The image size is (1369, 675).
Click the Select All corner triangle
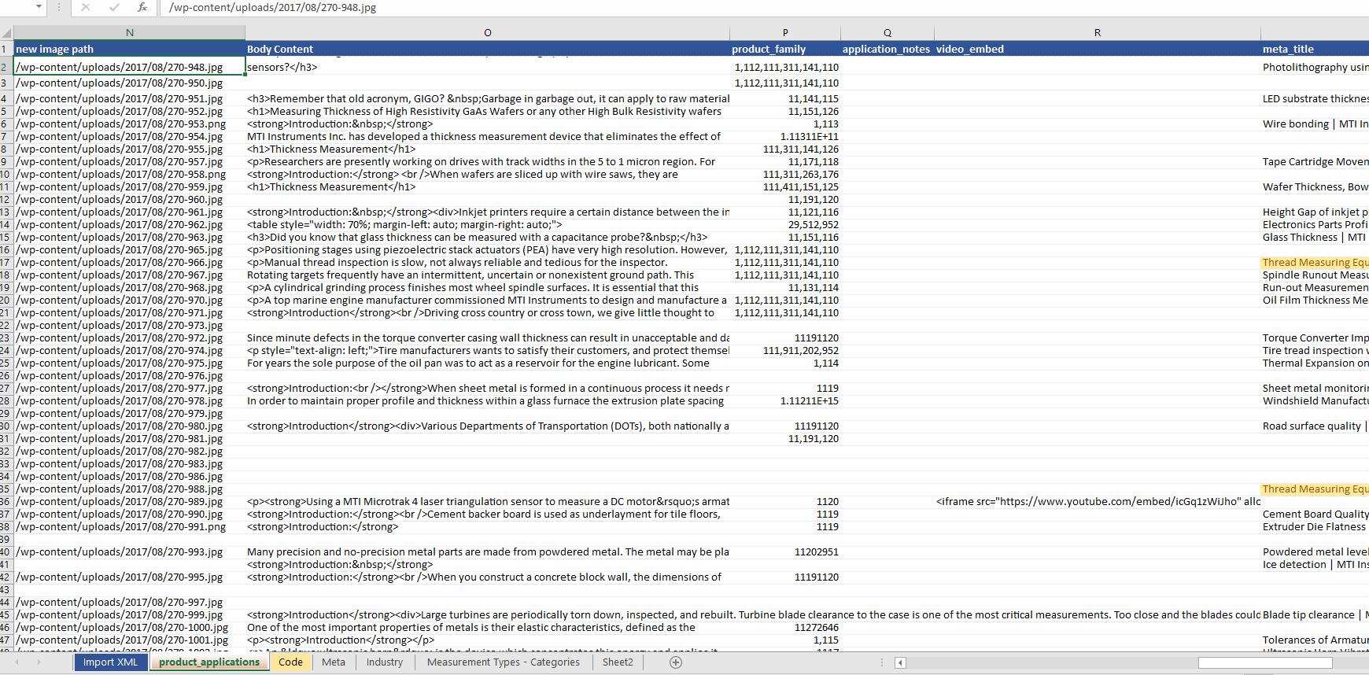click(7, 33)
